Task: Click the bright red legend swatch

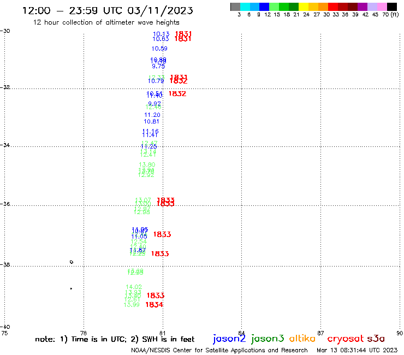Action: coord(333,7)
